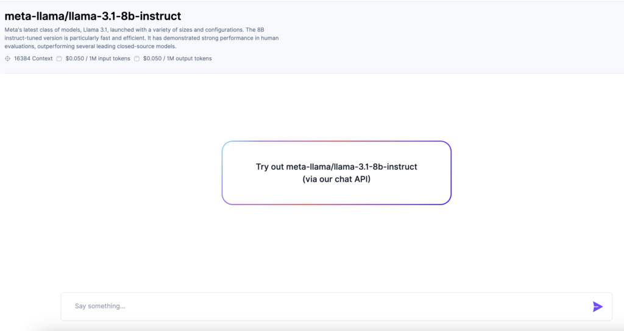
Task: Click the icon before input token price
Action: [59, 59]
